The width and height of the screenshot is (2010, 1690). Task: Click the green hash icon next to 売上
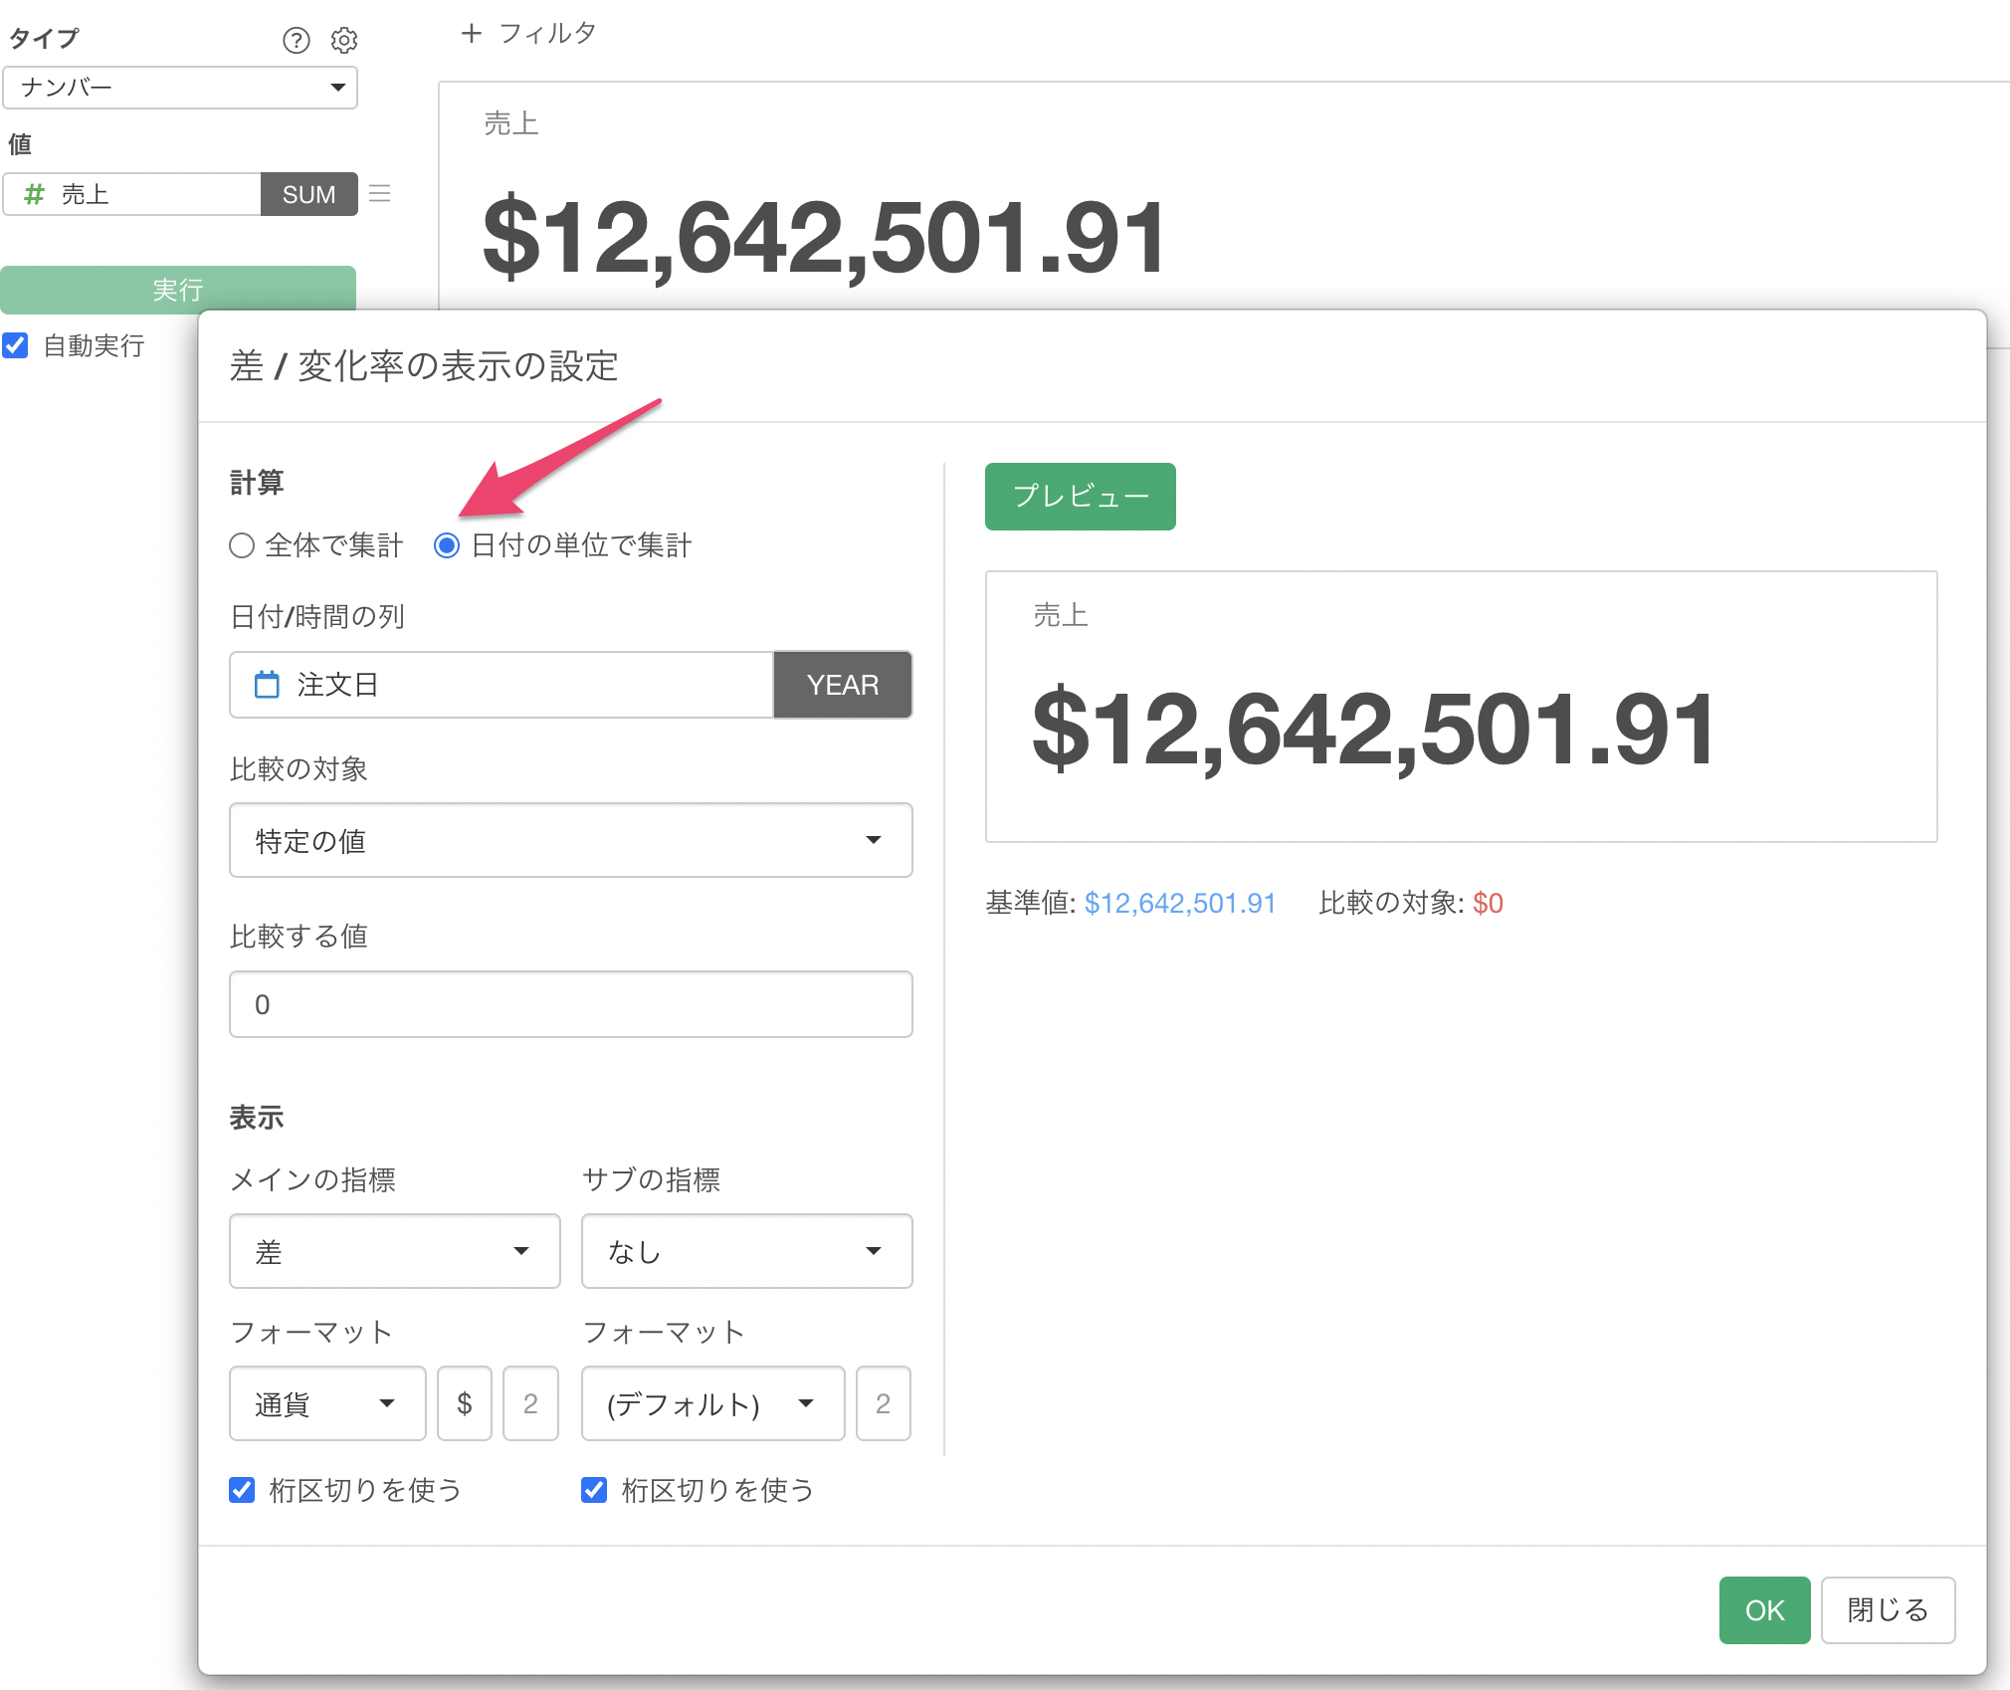tap(35, 194)
